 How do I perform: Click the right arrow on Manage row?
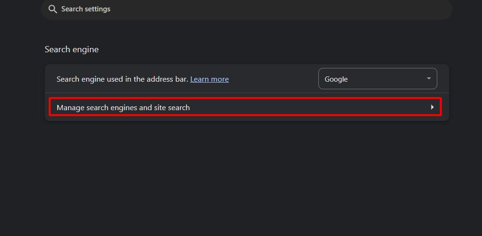click(432, 107)
